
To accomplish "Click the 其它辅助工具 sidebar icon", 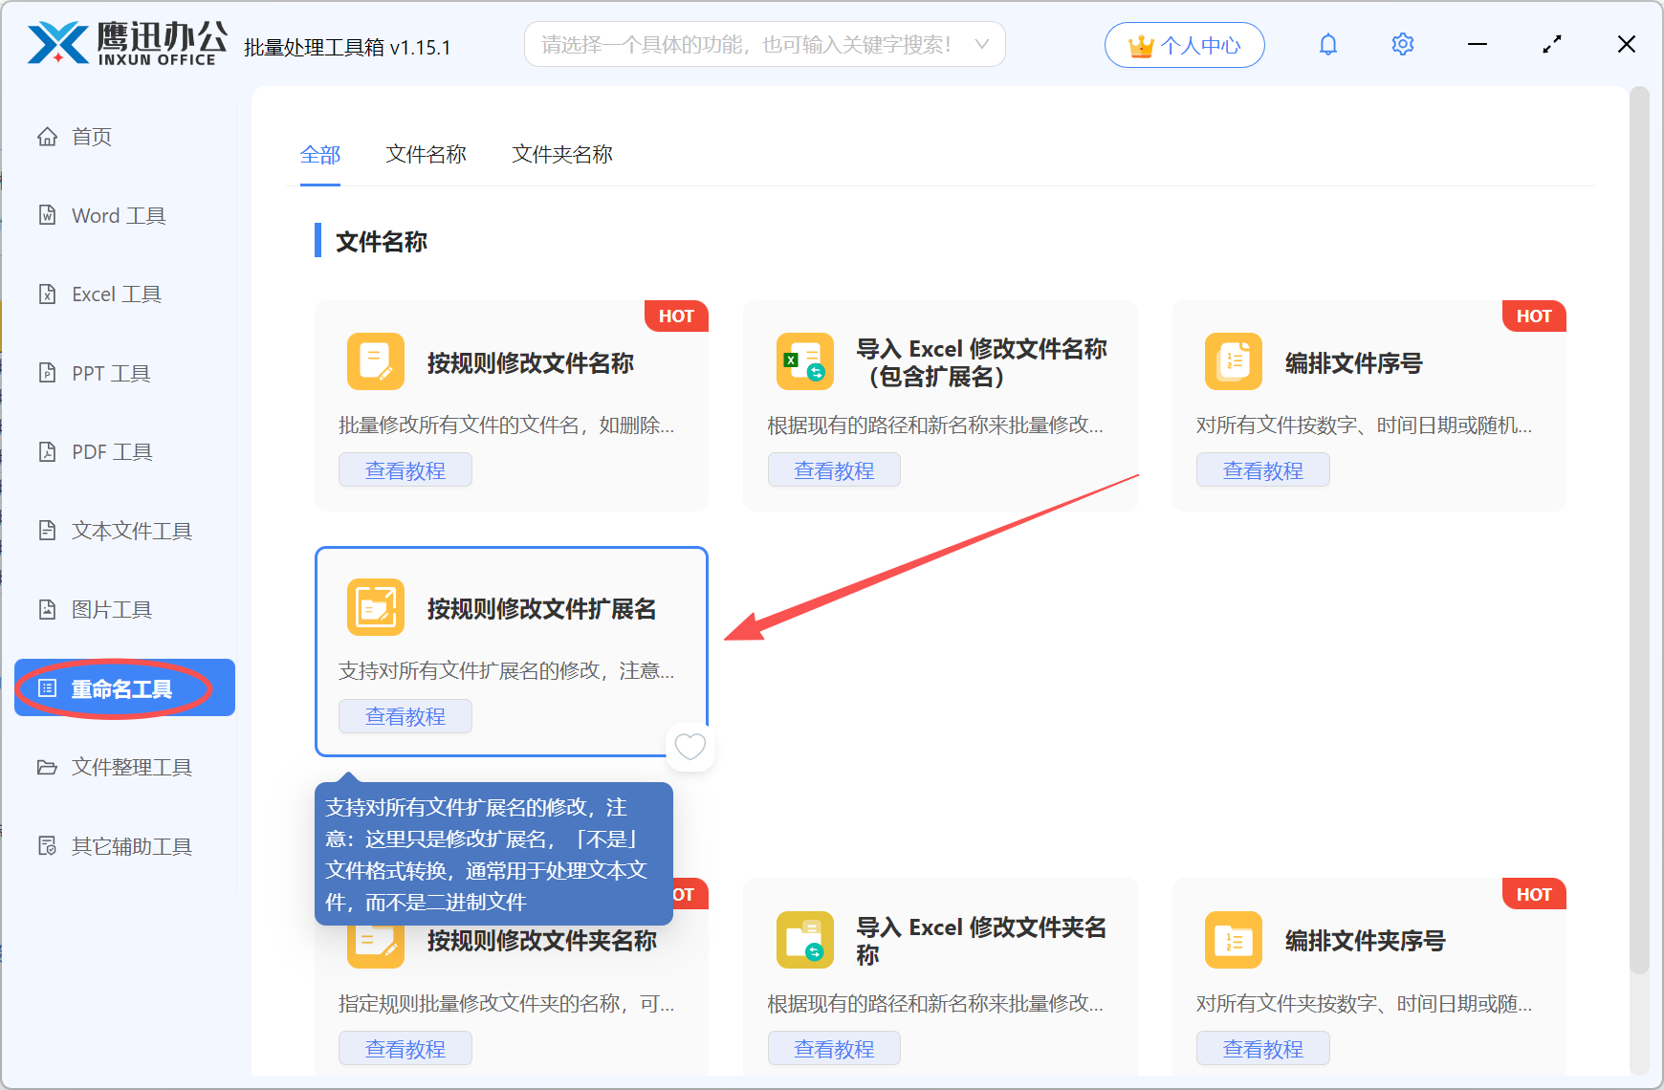I will point(47,846).
